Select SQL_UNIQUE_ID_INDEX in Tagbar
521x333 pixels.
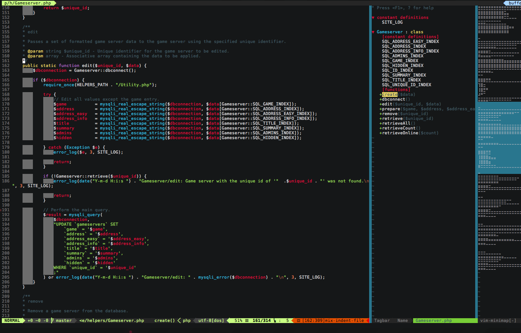coord(406,85)
